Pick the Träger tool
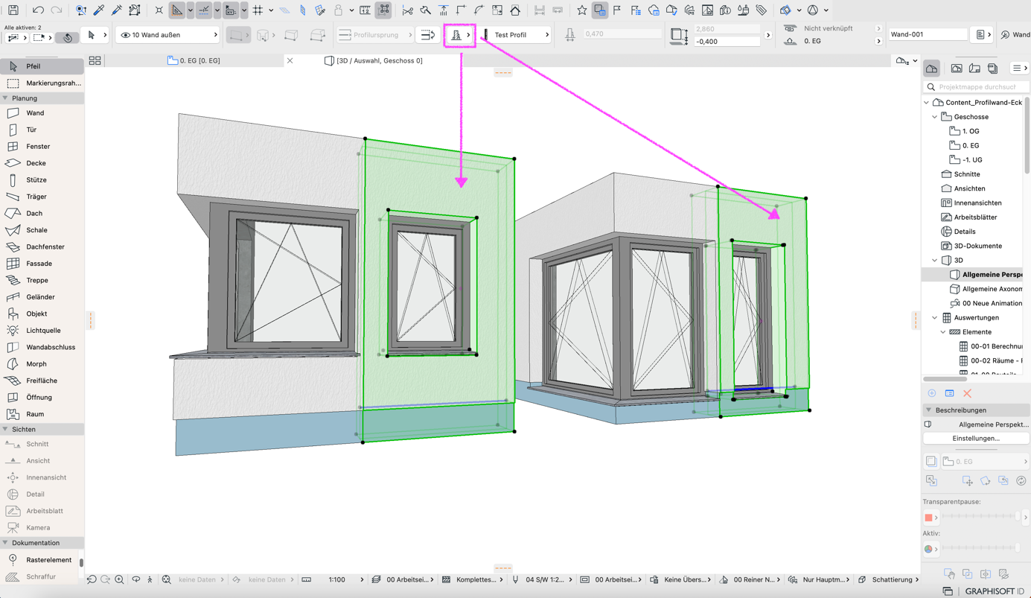Screen dimensions: 1031x598 point(42,197)
